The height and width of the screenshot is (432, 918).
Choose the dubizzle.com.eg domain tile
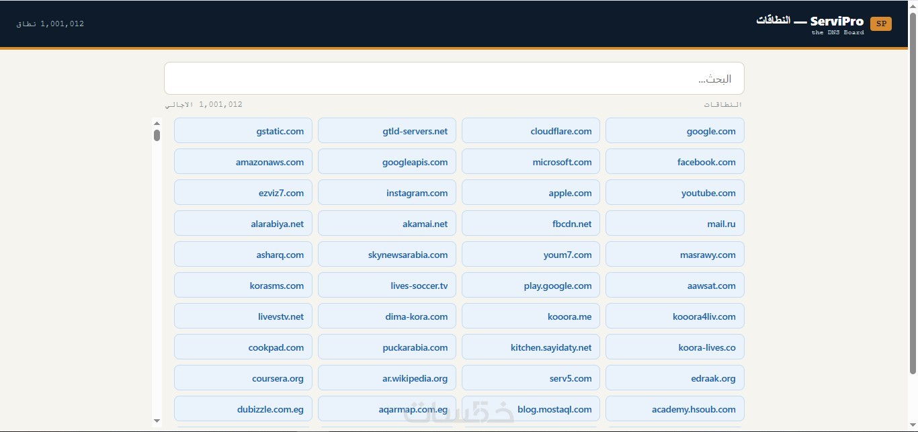coord(243,409)
